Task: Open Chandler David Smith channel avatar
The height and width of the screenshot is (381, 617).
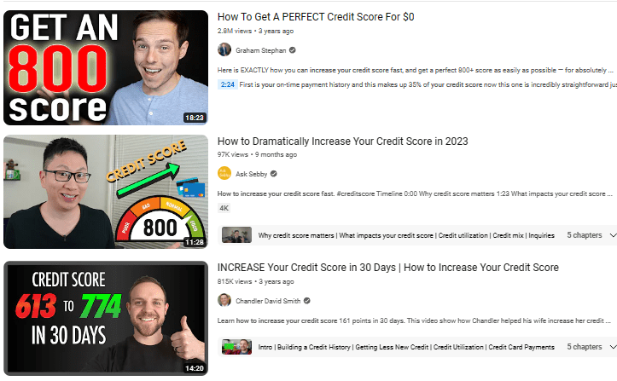Action: [x=224, y=300]
